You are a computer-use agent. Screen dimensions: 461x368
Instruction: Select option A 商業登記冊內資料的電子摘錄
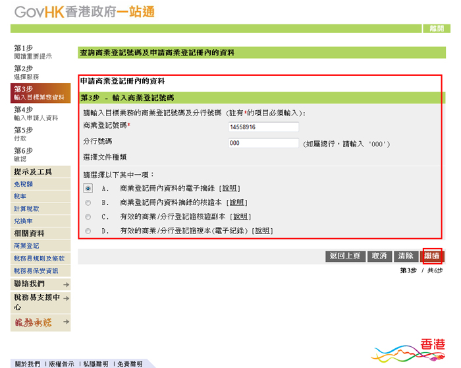click(x=88, y=188)
